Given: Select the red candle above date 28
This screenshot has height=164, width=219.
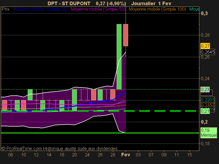Looking at the screenshot, I should tap(113, 95).
